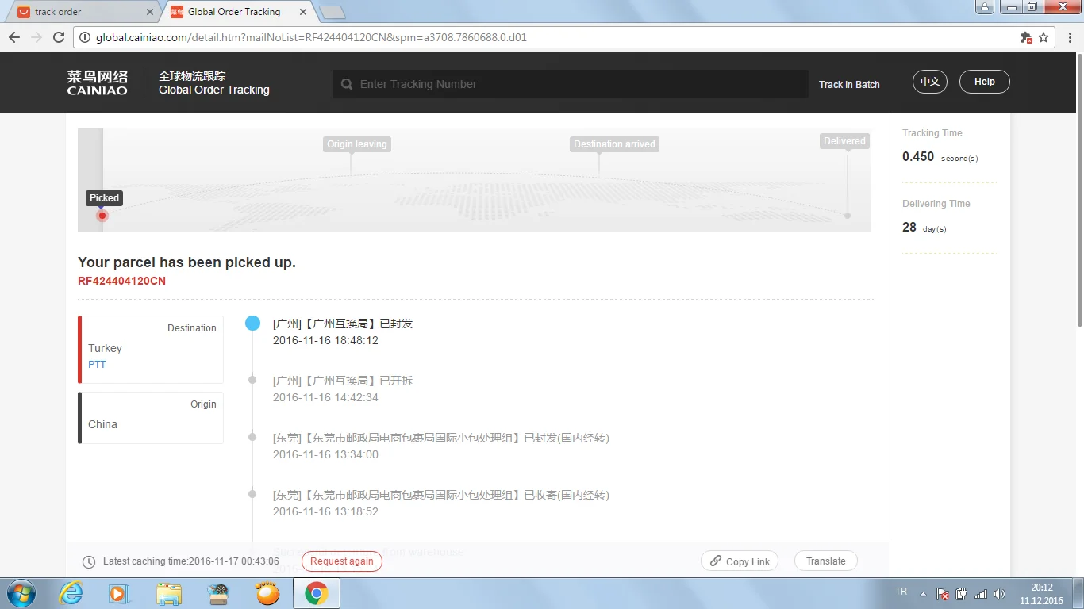Image resolution: width=1084 pixels, height=609 pixels.
Task: Click the Picked stage label
Action: coord(104,198)
